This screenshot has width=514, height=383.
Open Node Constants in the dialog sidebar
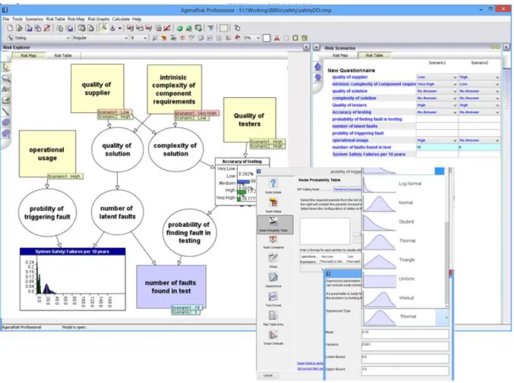273,243
